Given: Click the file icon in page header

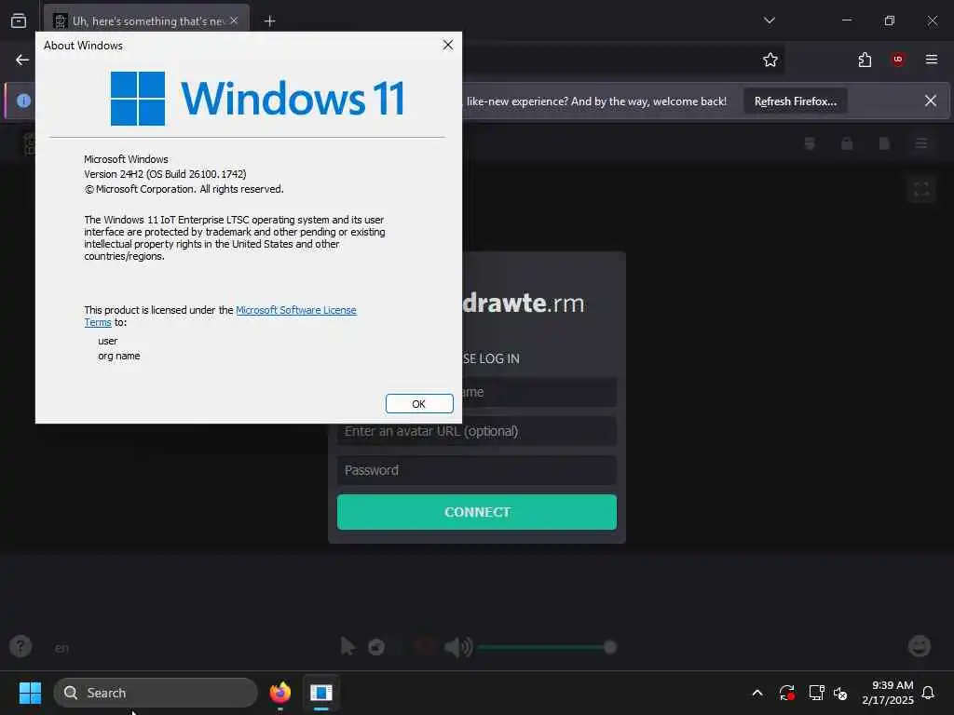Looking at the screenshot, I should click(x=884, y=143).
